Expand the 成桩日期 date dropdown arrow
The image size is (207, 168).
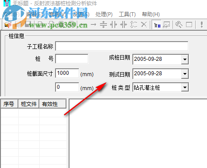click(185, 59)
